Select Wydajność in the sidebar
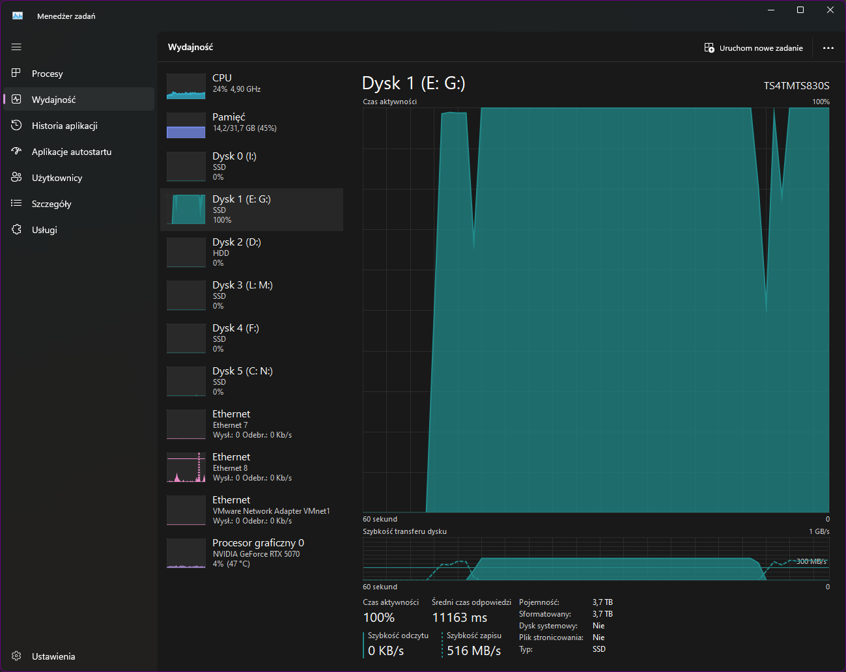Screen dimensions: 846x672 [79, 100]
